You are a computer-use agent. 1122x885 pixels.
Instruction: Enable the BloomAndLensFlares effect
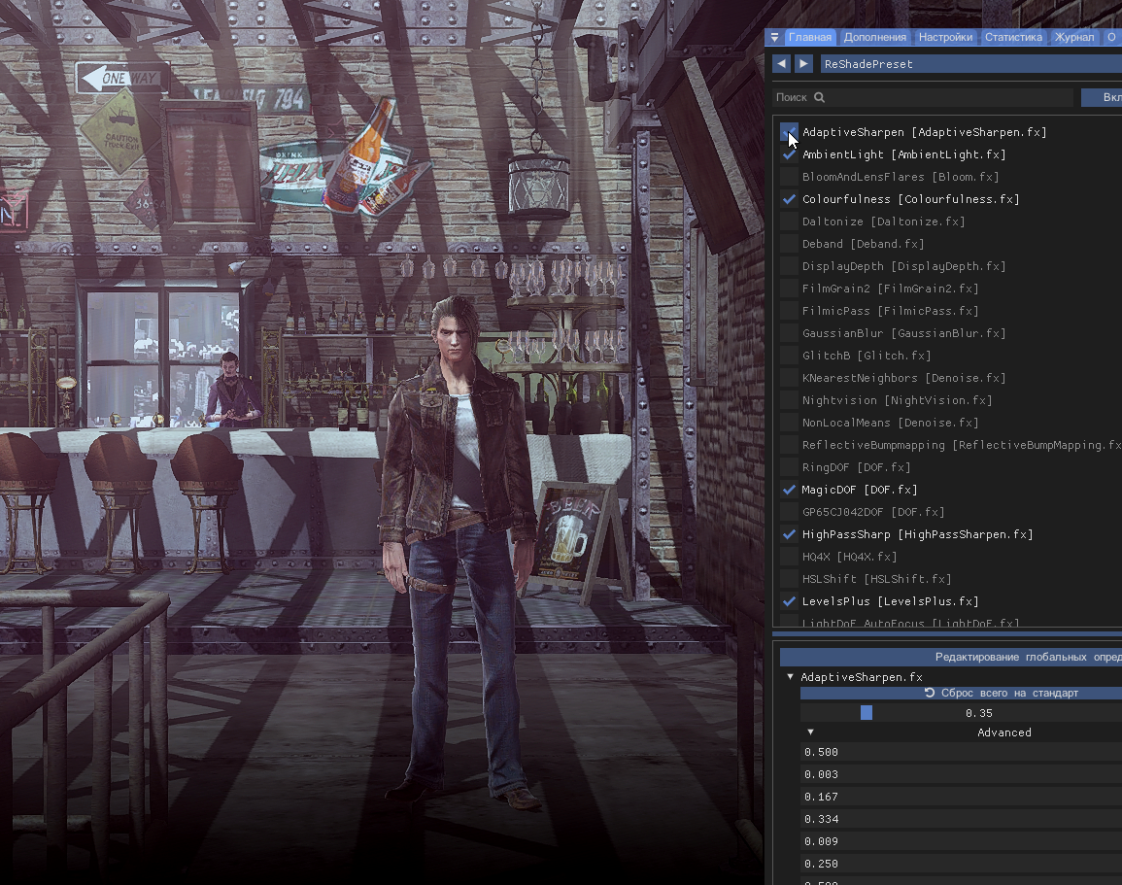click(789, 177)
